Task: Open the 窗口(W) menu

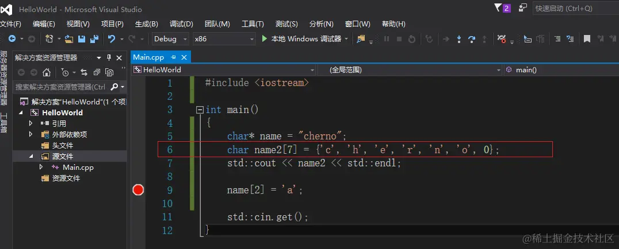Action: pyautogui.click(x=358, y=24)
